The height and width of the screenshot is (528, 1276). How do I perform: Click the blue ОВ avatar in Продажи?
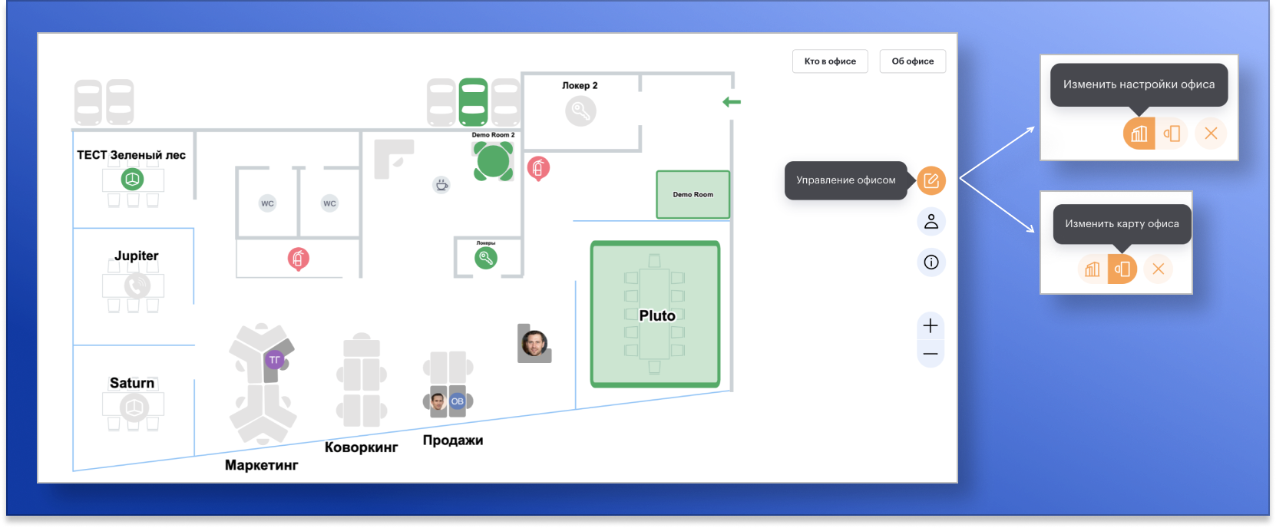tap(458, 401)
